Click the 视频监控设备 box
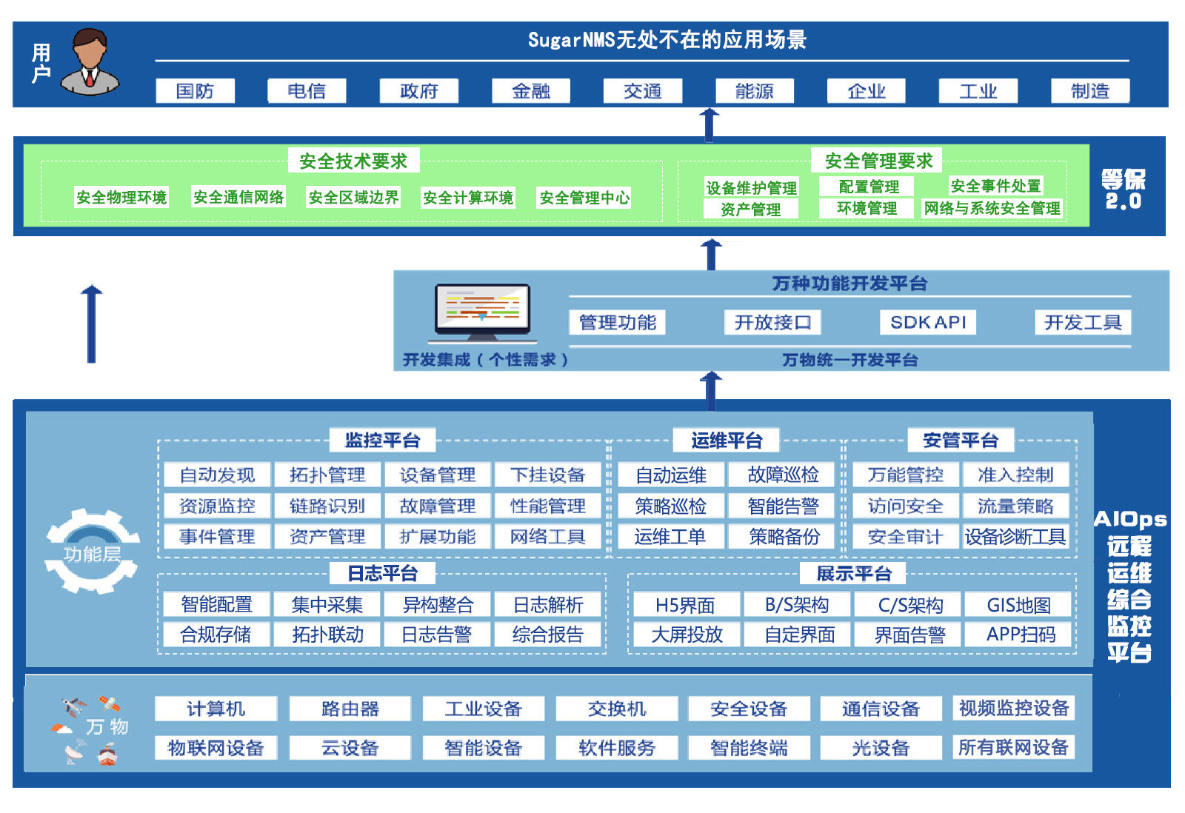 (x=1013, y=708)
